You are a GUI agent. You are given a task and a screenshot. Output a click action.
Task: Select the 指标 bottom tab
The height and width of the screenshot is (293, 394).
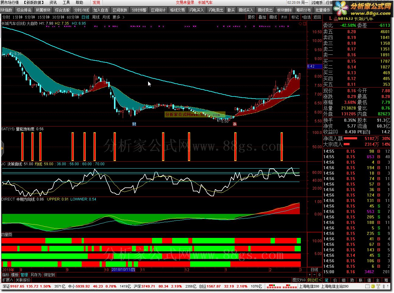6,275
